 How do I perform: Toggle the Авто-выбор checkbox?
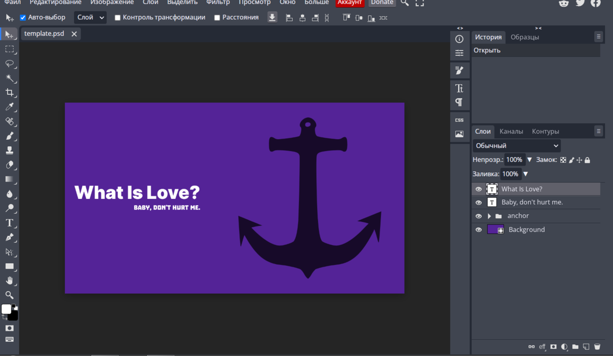tap(23, 17)
